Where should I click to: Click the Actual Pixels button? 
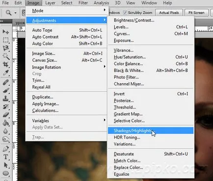169,13
